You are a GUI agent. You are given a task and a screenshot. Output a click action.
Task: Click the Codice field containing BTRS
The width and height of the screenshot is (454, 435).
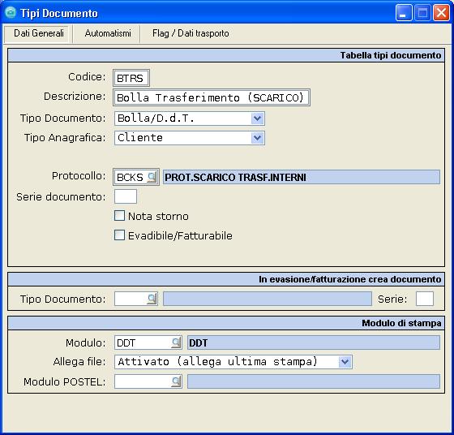(x=131, y=78)
